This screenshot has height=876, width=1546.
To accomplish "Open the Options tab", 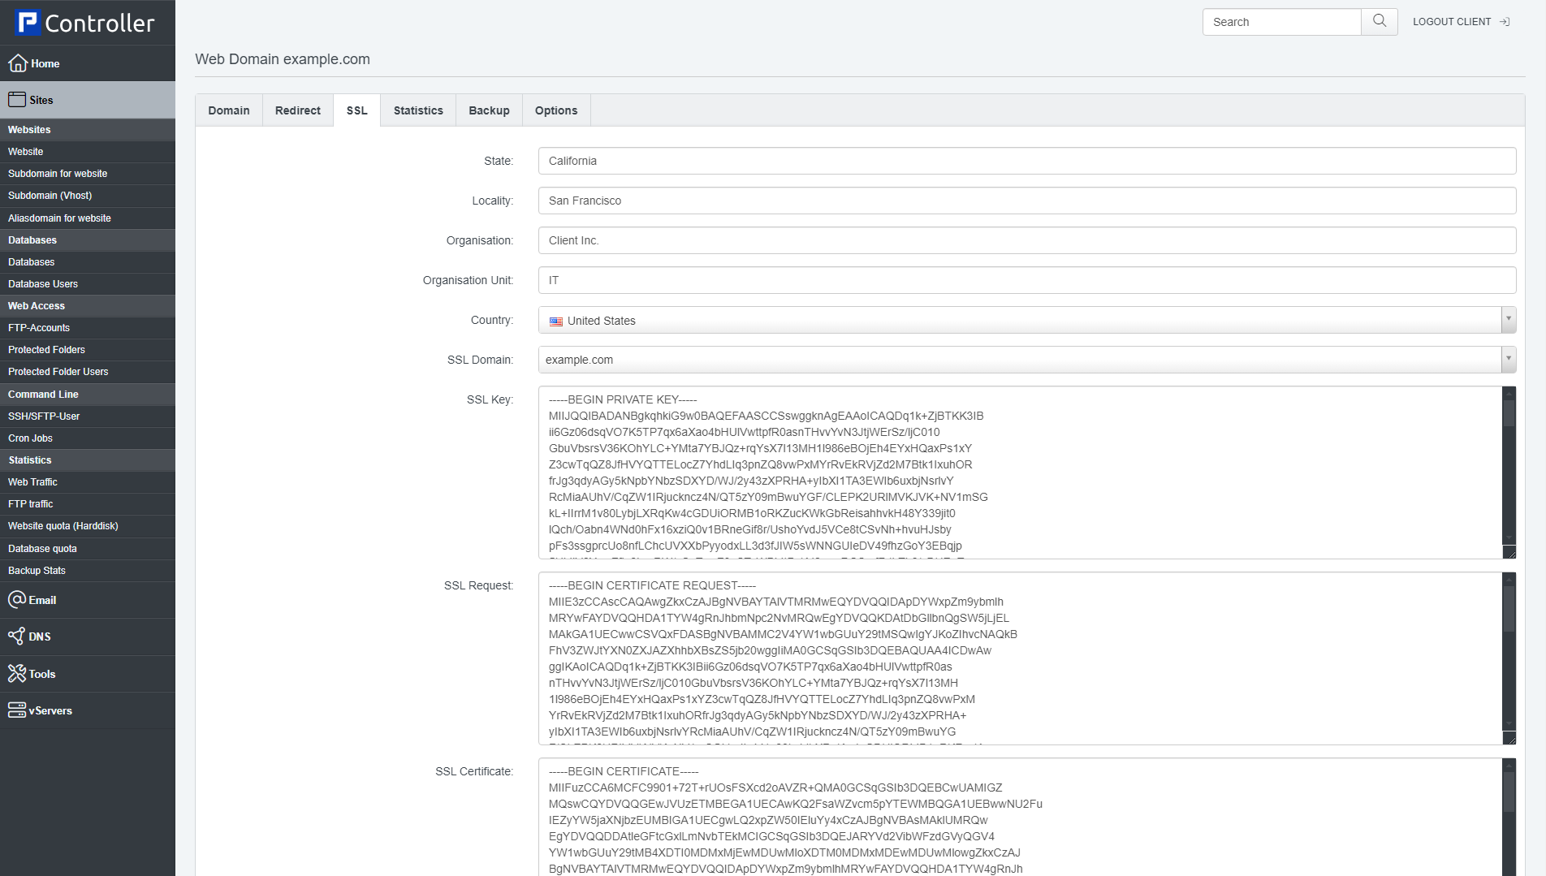I will coord(555,110).
